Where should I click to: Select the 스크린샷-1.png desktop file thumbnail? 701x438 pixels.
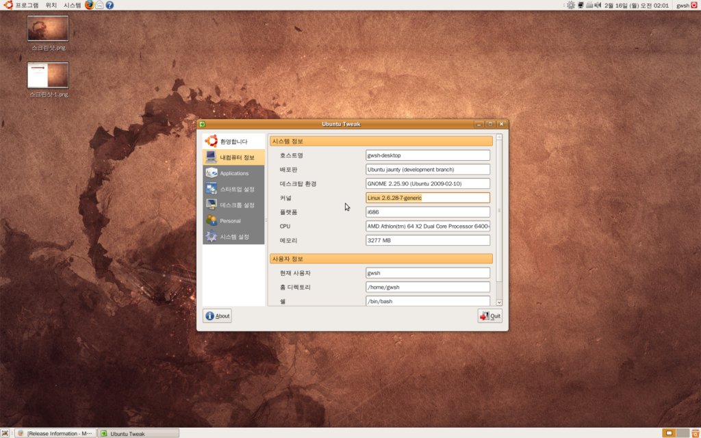click(x=48, y=75)
